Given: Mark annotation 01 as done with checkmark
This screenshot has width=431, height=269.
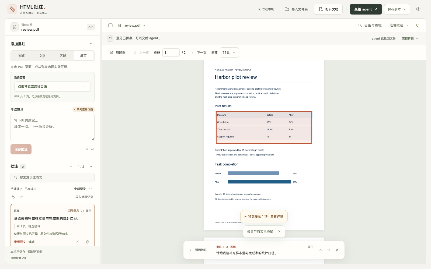Looking at the screenshot, I should pyautogui.click(x=77, y=242).
